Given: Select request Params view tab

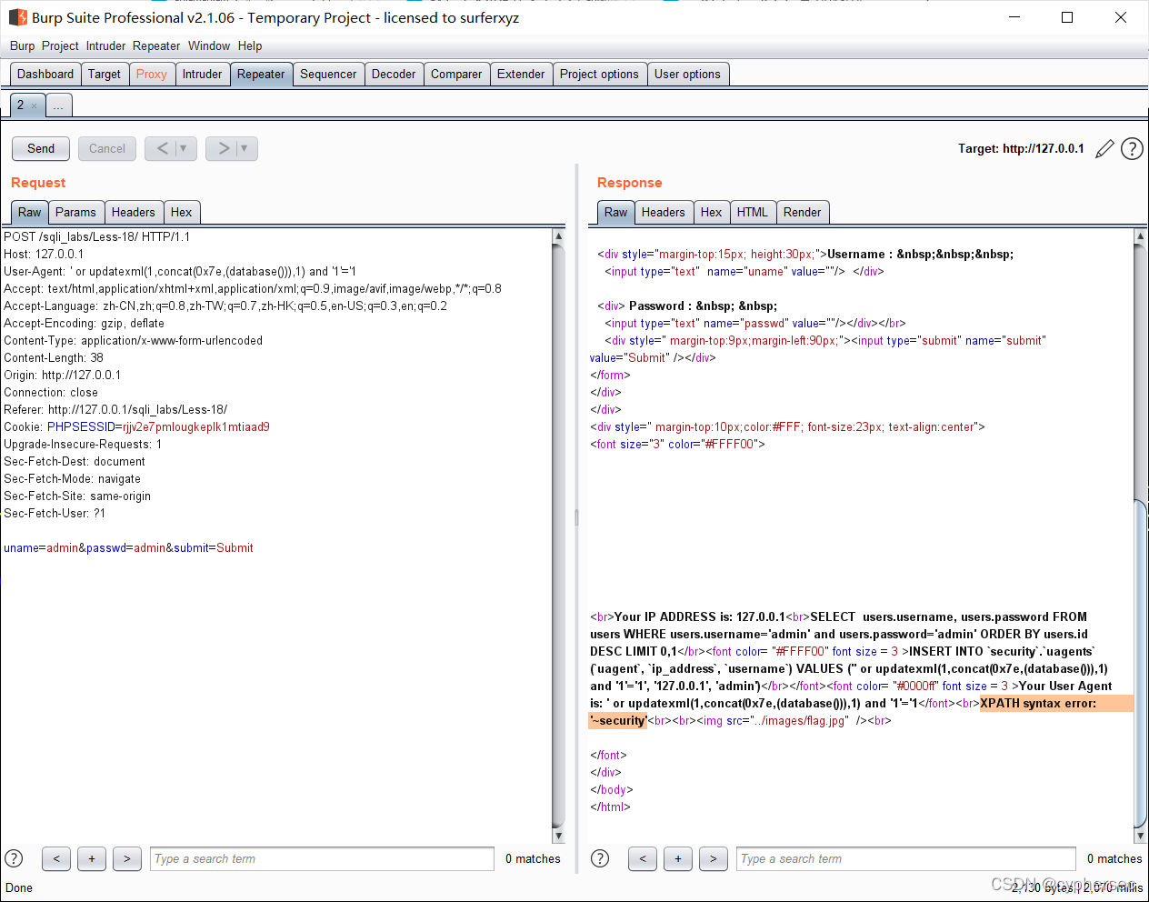Looking at the screenshot, I should pyautogui.click(x=75, y=212).
